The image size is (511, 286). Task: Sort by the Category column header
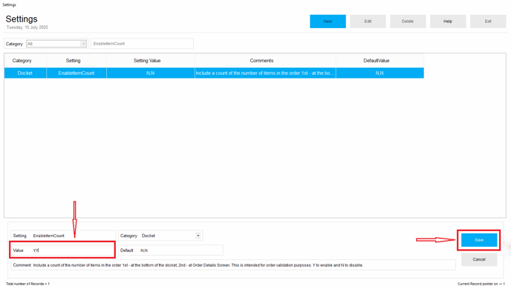[x=22, y=61]
